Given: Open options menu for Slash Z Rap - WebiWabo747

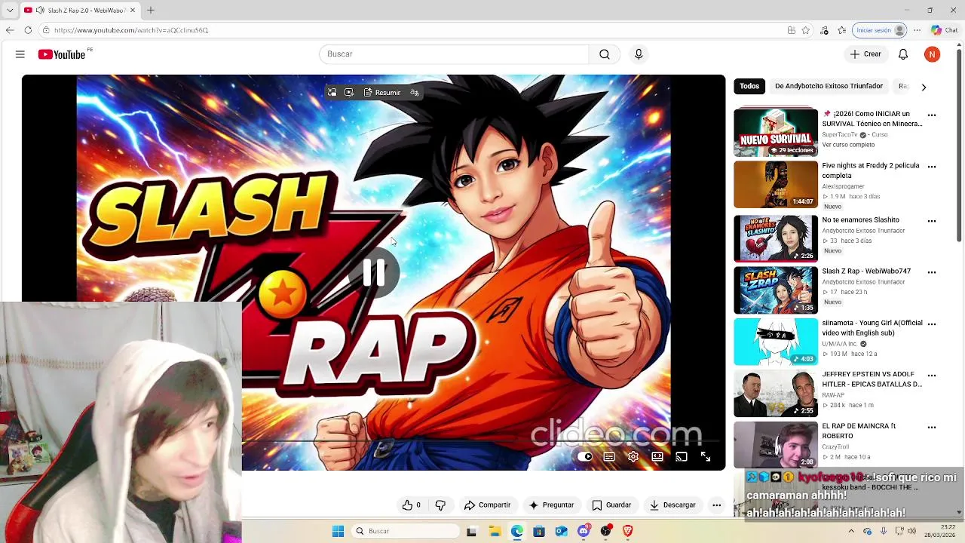Looking at the screenshot, I should click(932, 272).
